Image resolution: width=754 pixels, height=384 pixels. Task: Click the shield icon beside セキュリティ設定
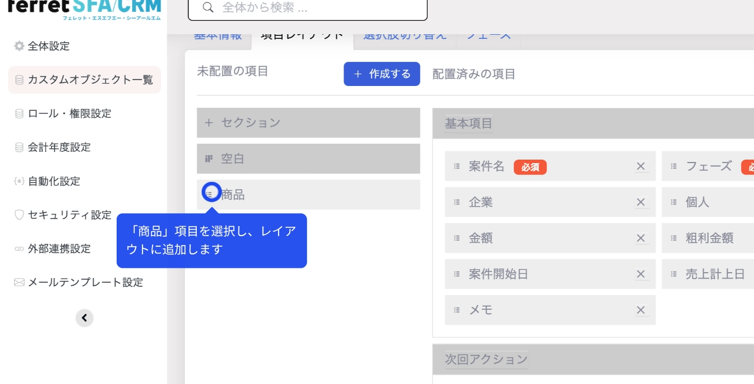click(x=19, y=215)
